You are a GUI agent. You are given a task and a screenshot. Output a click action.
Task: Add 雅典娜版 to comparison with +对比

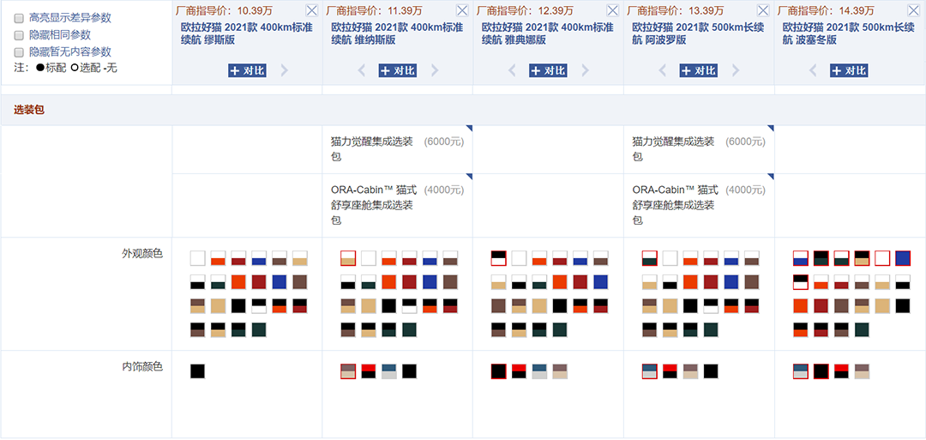coord(548,70)
